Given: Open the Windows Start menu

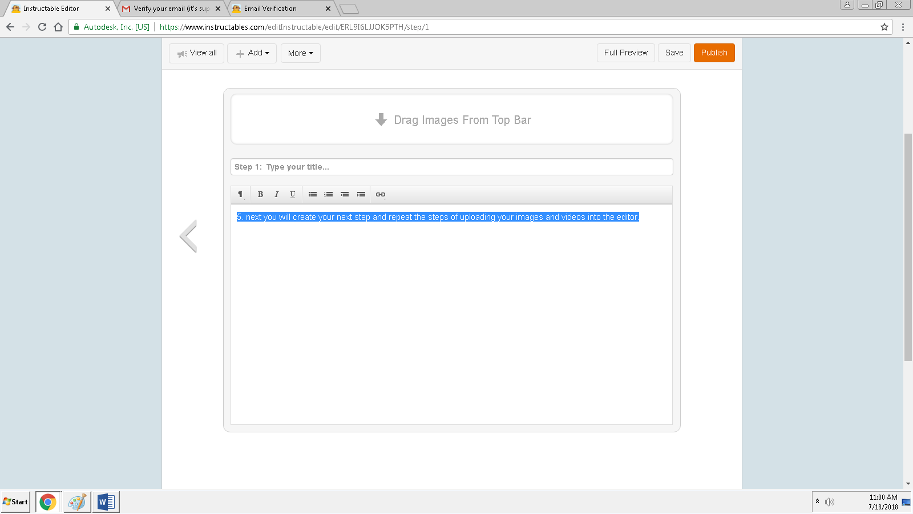Looking at the screenshot, I should coord(15,502).
